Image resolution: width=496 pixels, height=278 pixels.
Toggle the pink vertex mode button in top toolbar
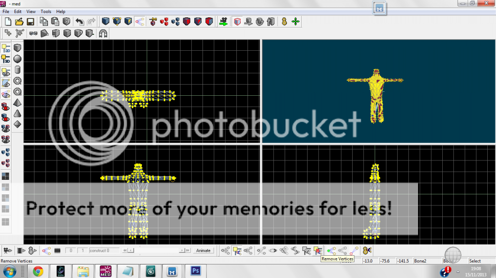(139, 21)
